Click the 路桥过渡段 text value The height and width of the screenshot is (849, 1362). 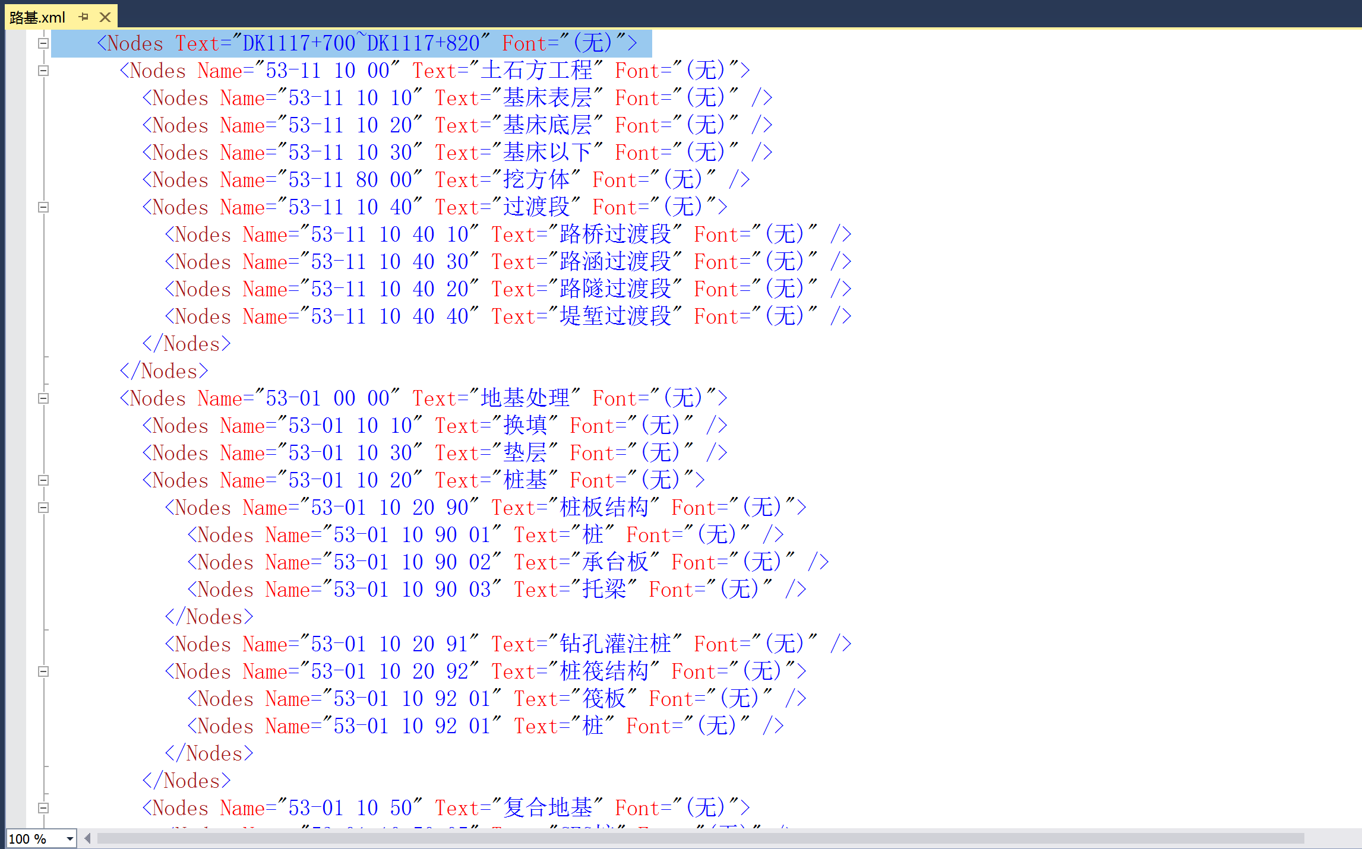pos(615,235)
